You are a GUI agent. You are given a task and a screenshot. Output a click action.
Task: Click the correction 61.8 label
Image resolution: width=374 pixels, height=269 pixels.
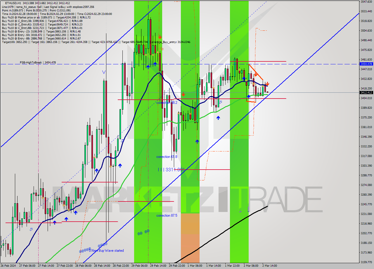167,157
